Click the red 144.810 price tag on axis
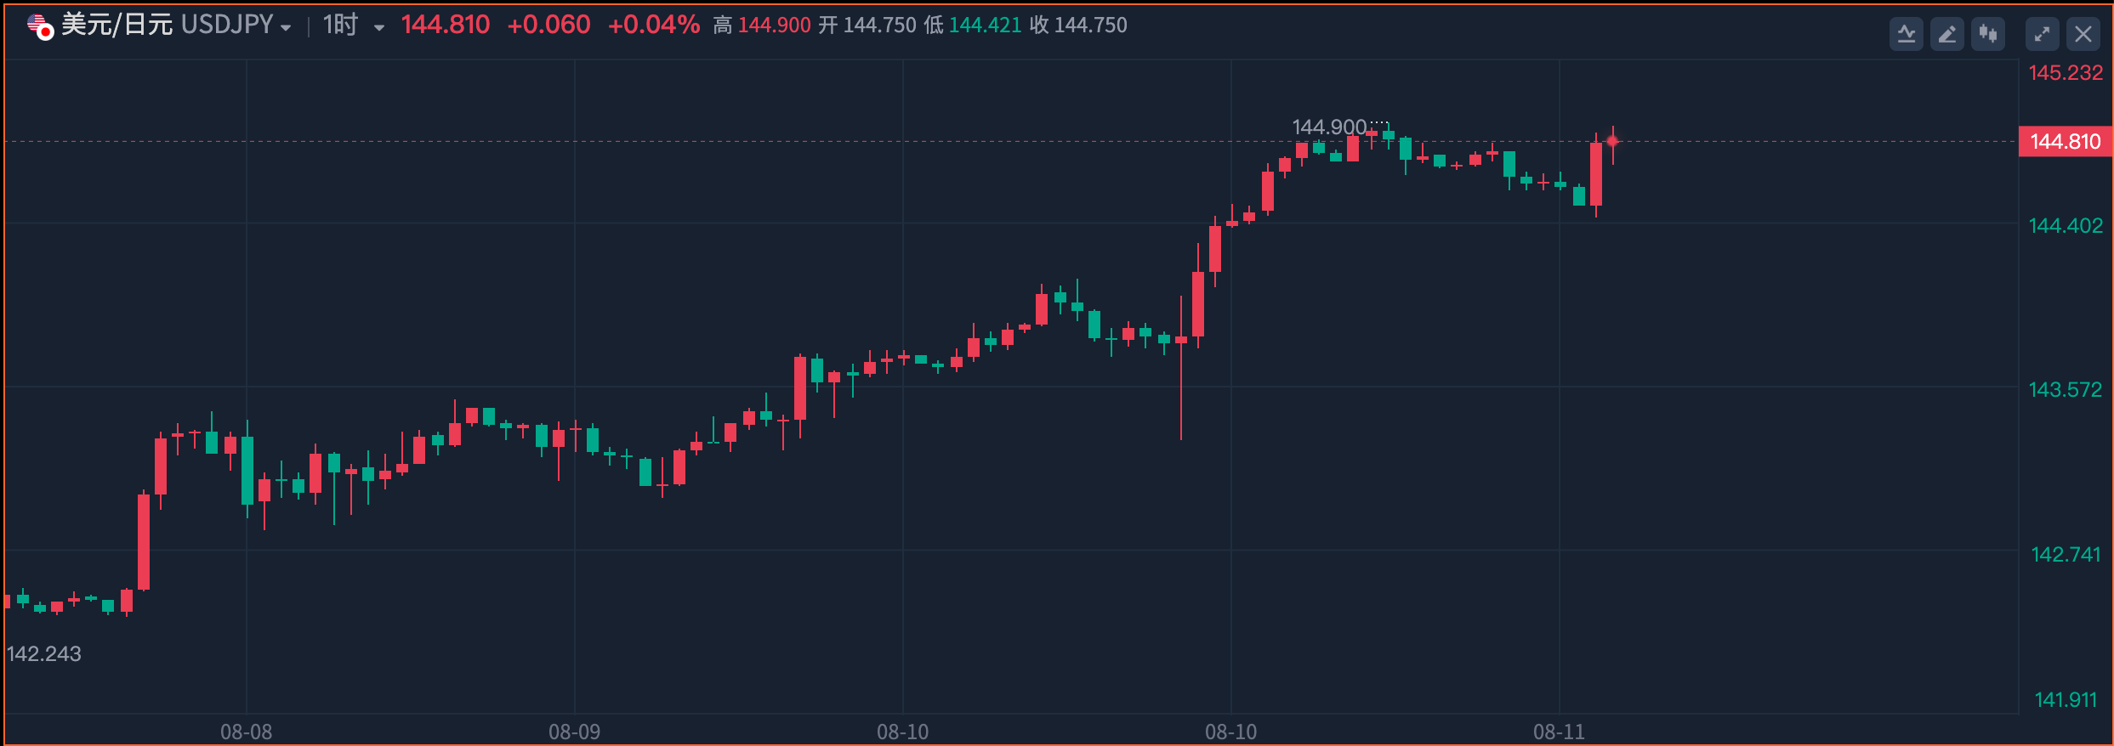This screenshot has height=746, width=2114. coord(2065,142)
